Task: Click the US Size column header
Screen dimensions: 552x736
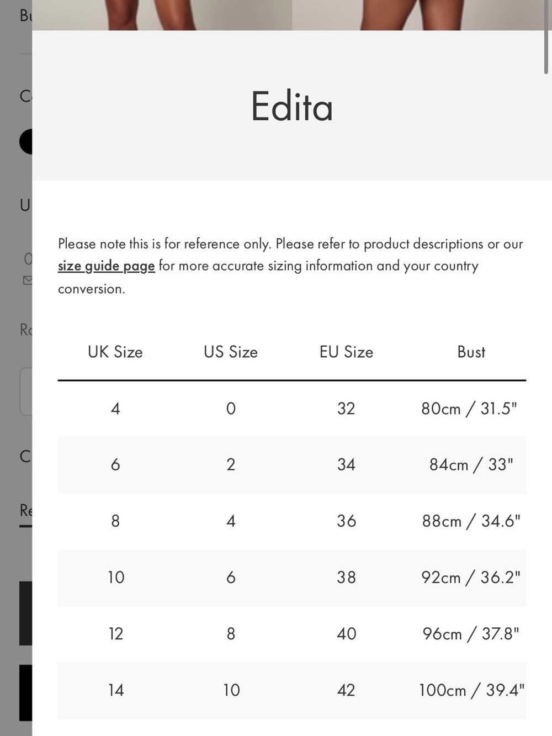Action: (x=231, y=352)
